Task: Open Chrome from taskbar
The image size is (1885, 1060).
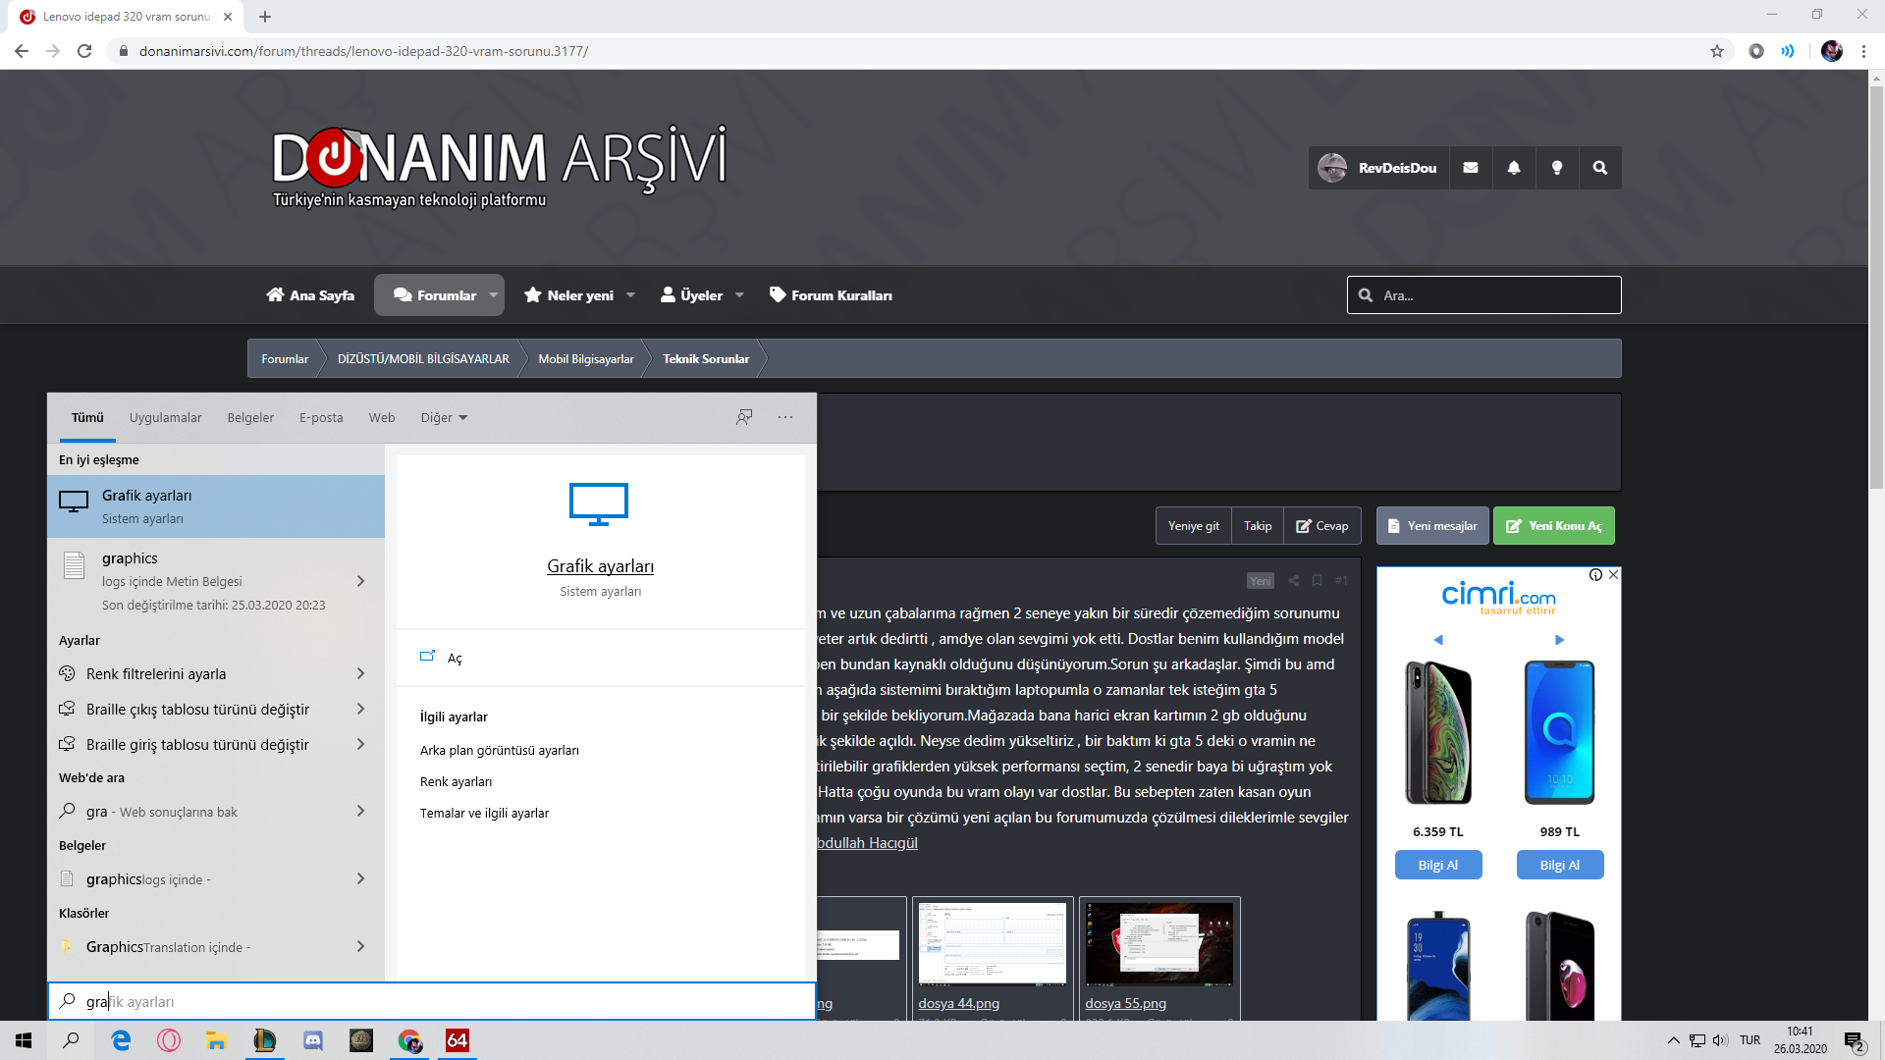Action: [409, 1040]
